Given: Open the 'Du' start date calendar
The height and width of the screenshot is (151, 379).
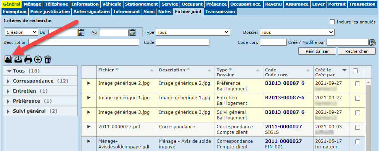Looking at the screenshot, I should pyautogui.click(x=81, y=32).
